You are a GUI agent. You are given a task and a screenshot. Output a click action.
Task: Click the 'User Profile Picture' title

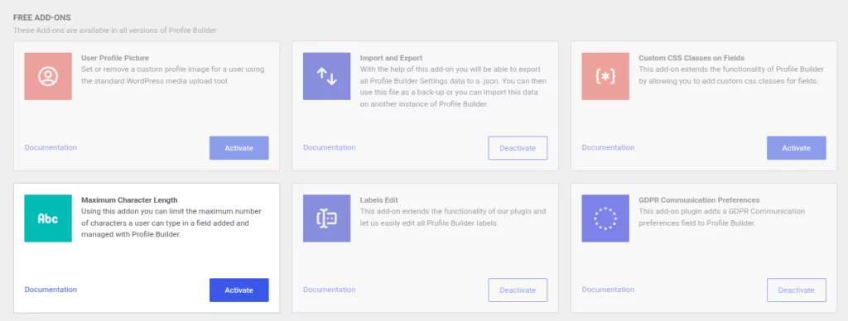(115, 58)
